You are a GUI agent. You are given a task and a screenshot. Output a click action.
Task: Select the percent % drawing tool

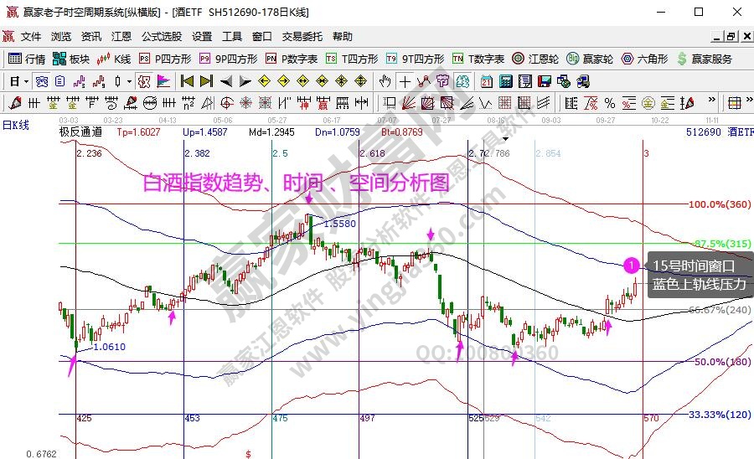click(x=609, y=102)
